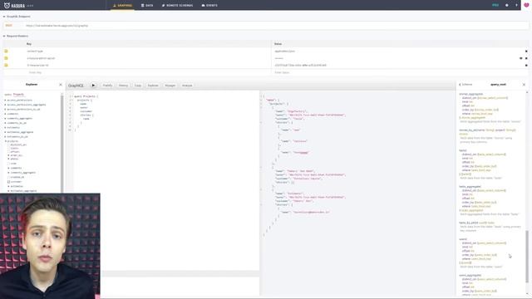Toggle the x-hasura-admin-secret header checkbox
The image size is (532, 299).
pos(6,58)
